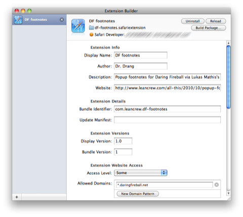Click the Uninstall button
Viewport: 243px width, 217px height.
192,21
